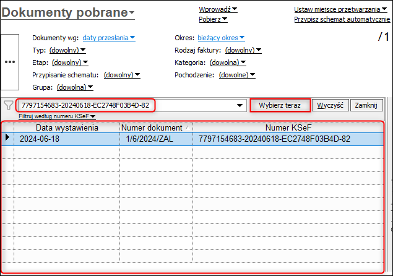This screenshot has height=276, width=393.
Task: Open Ustaw miejsce przetwarzania menu
Action: 340,9
